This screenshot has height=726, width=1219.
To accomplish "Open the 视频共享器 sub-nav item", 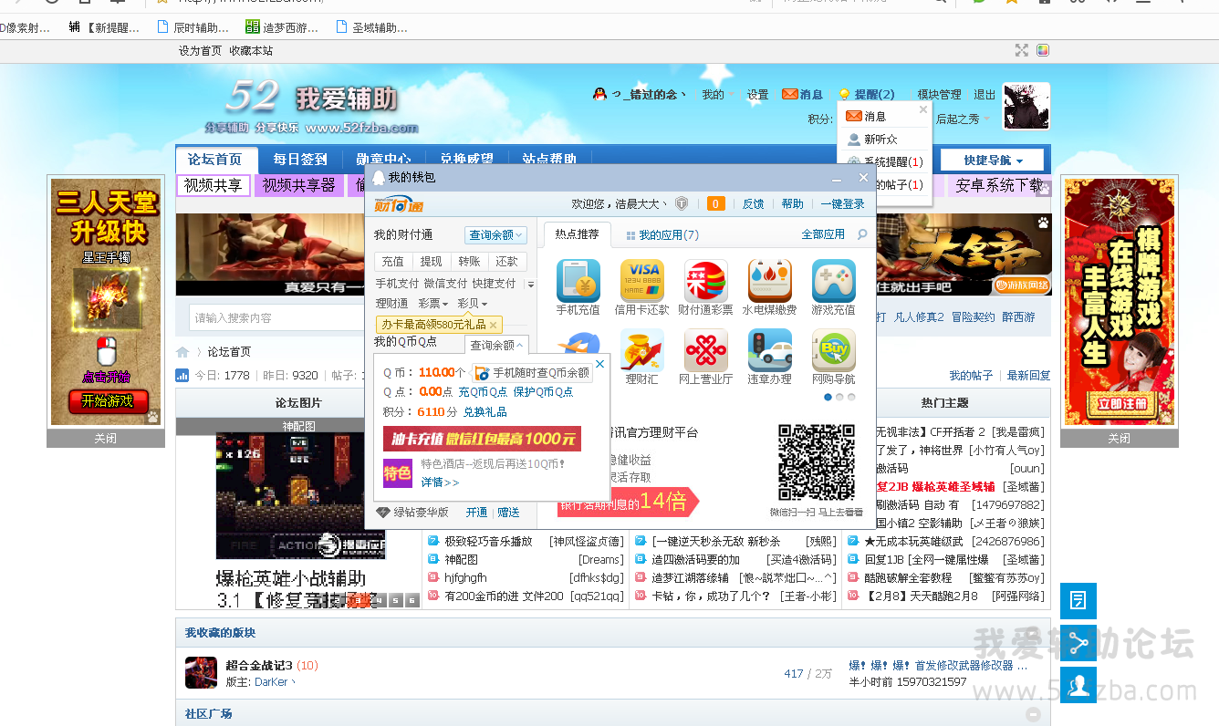I will coord(299,185).
